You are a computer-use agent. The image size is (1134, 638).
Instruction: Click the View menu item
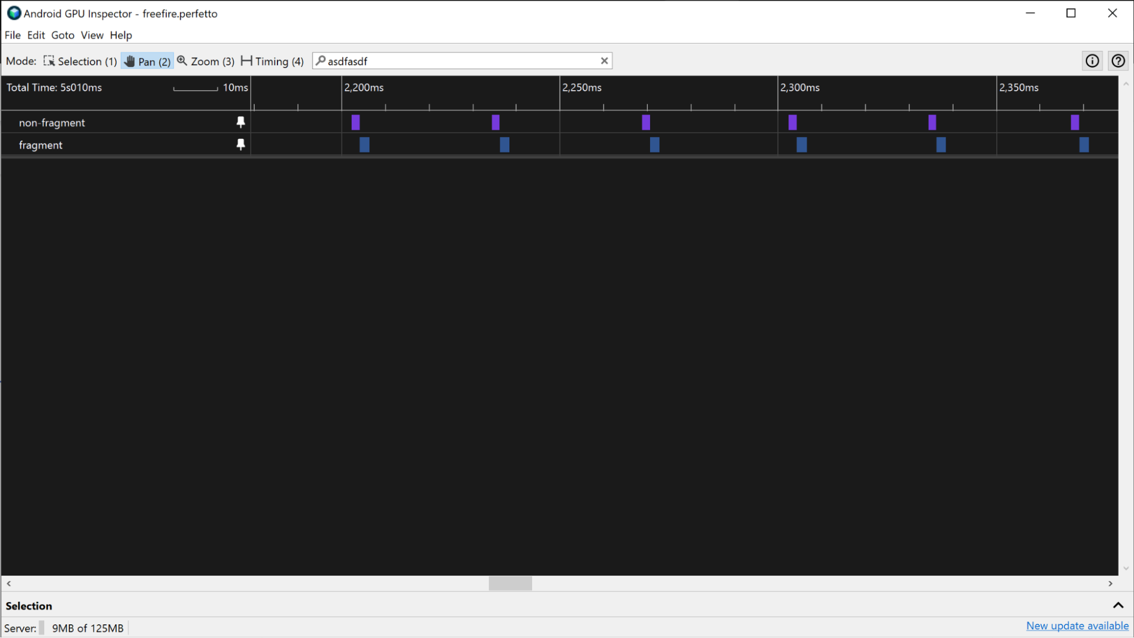[92, 35]
